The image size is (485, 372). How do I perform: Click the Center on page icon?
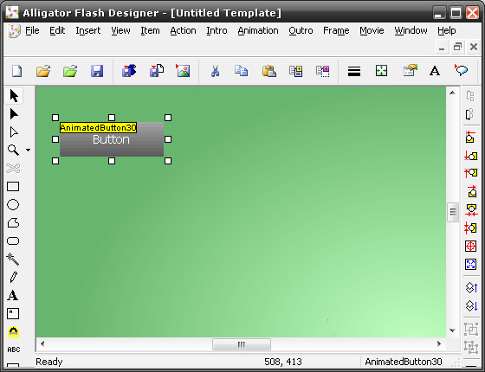pyautogui.click(x=470, y=247)
